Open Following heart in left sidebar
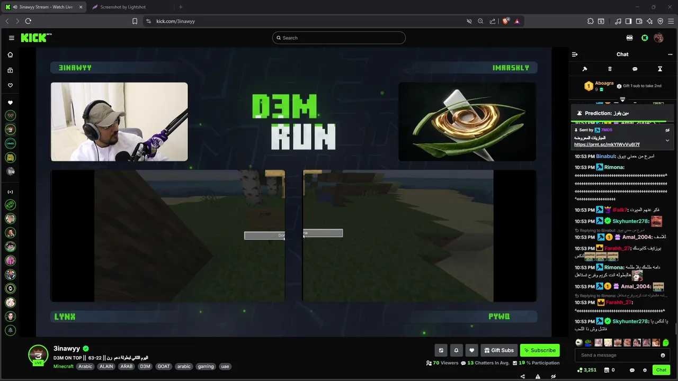 10,85
